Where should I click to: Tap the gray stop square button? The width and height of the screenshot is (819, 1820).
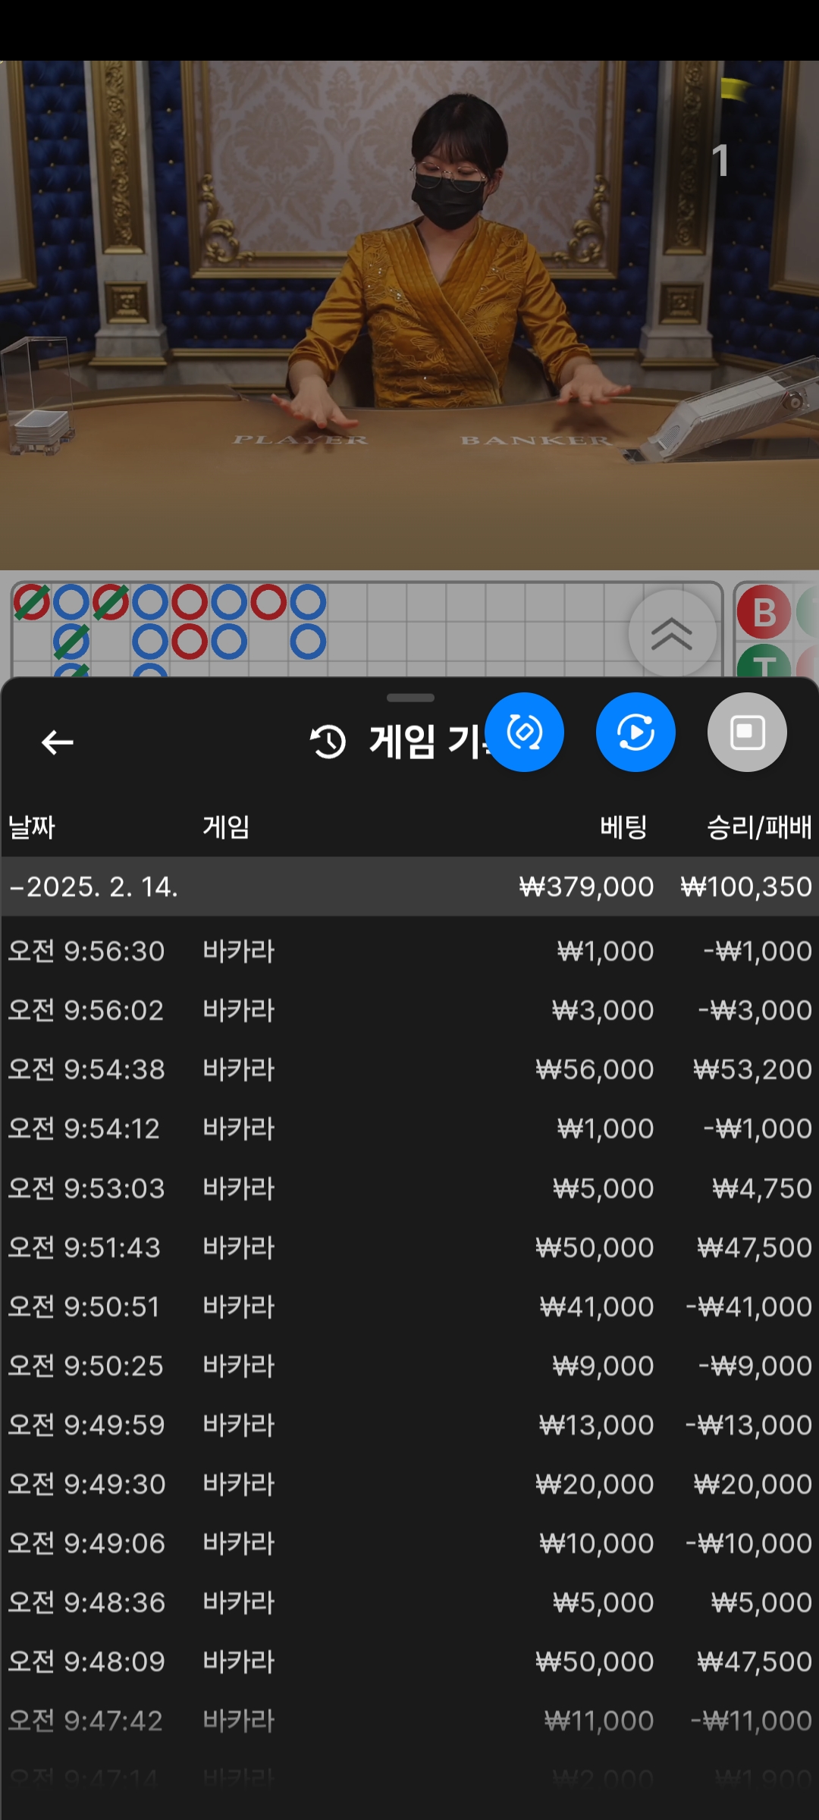pyautogui.click(x=747, y=732)
